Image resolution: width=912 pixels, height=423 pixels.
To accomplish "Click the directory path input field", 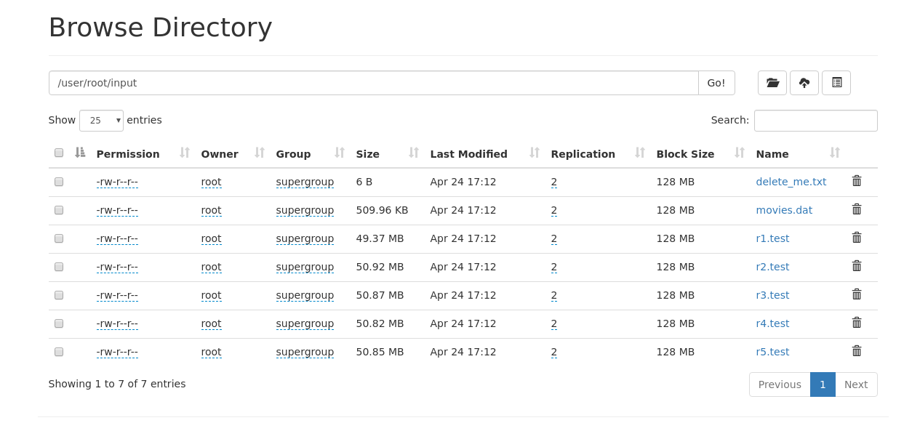I will coord(374,83).
